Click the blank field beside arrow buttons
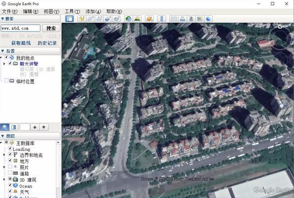The width and height of the screenshot is (294, 198). coord(25,127)
